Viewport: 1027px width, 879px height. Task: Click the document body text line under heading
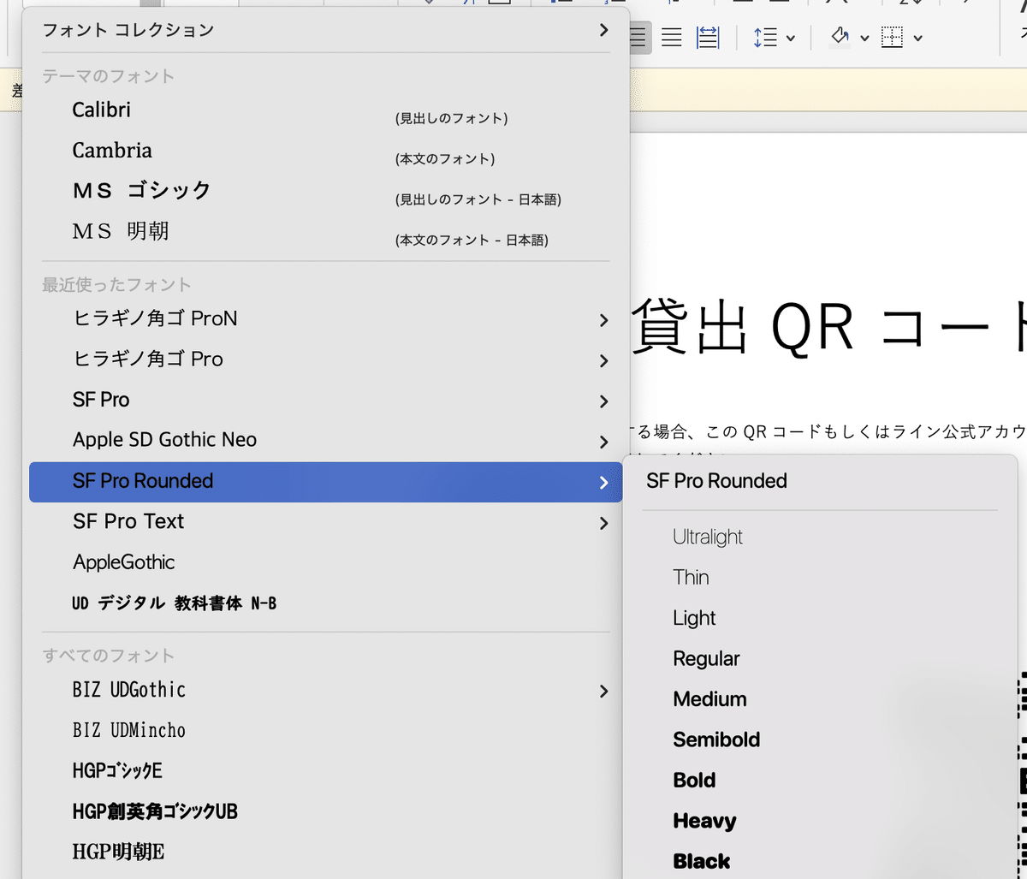click(828, 432)
